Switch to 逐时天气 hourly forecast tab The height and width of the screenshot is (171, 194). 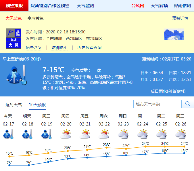[x=14, y=105]
